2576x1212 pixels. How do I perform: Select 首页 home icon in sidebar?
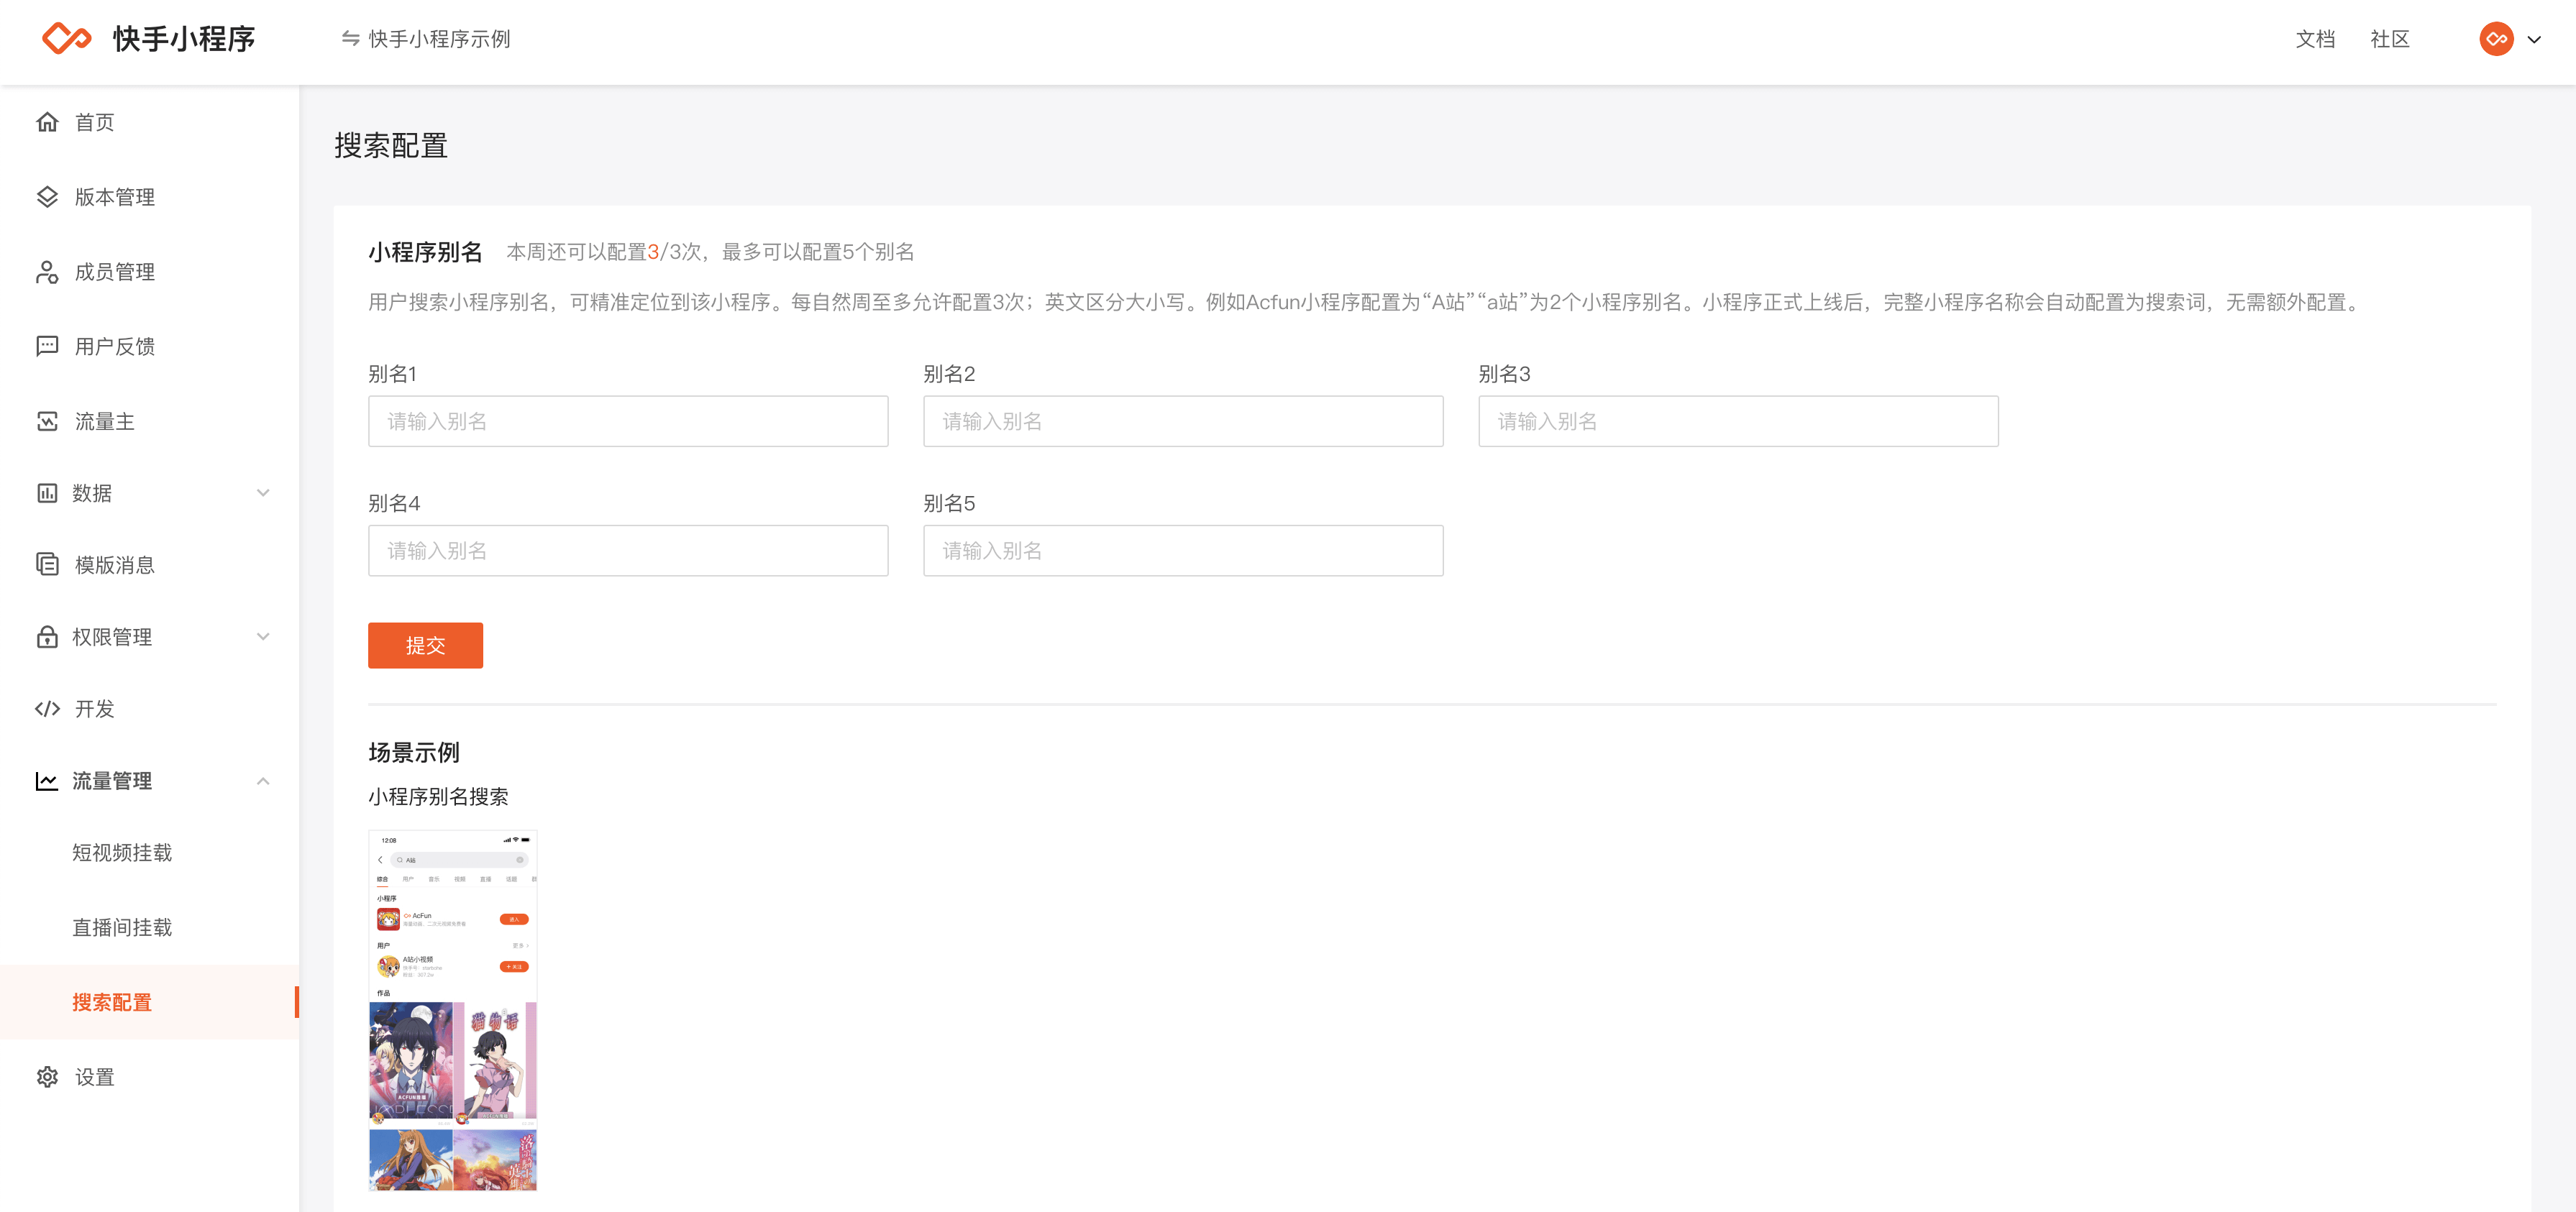pos(48,122)
